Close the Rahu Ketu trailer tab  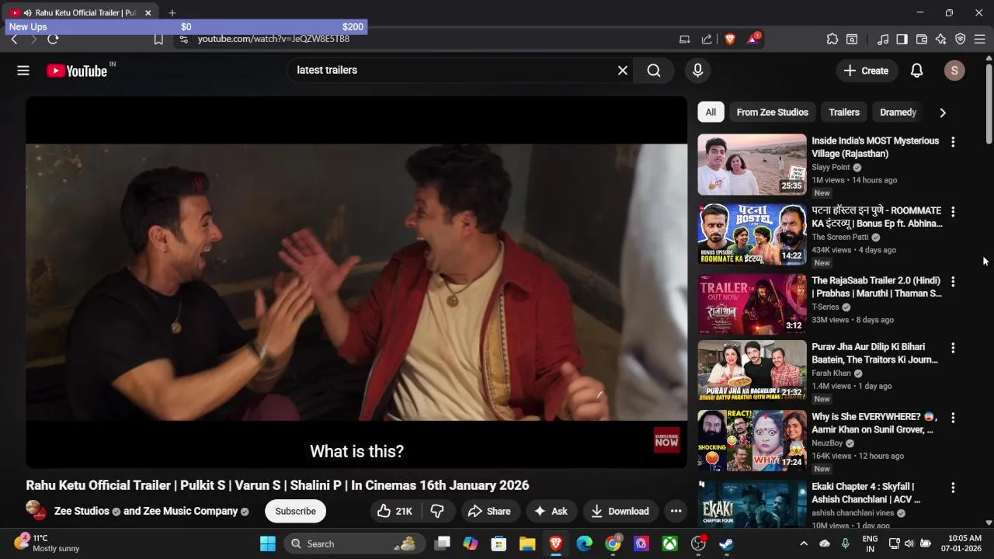point(148,12)
